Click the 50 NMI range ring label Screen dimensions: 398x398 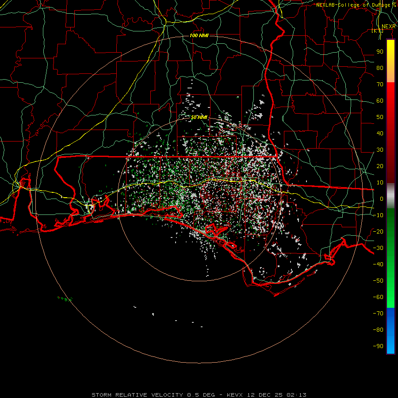199,118
